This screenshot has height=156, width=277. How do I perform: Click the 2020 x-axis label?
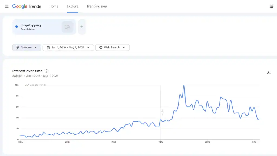[114, 142]
